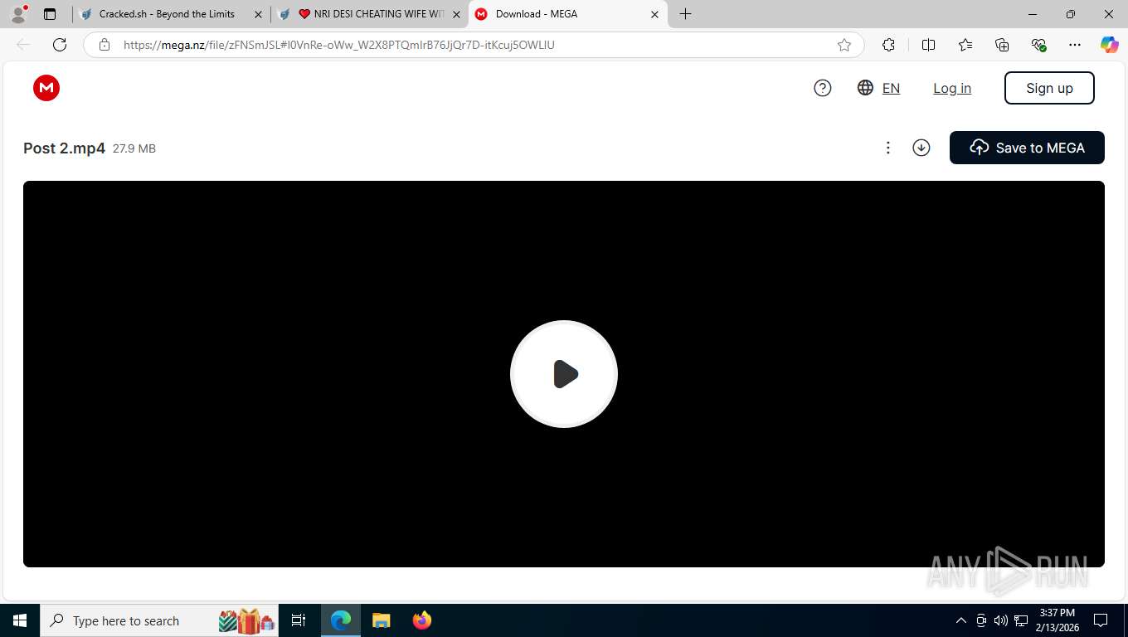View site information lock icon
This screenshot has height=637, width=1128.
pos(105,45)
